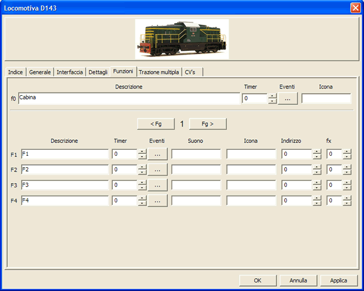The image size is (364, 291).
Task: Click the f0 Cabina description field
Action: [x=129, y=98]
